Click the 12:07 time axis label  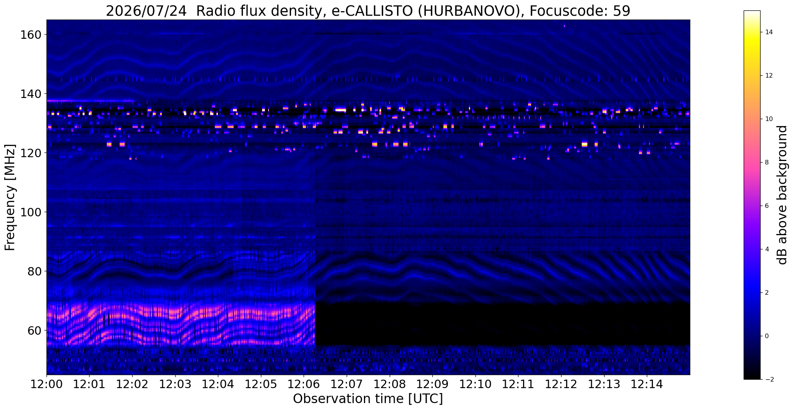point(347,383)
